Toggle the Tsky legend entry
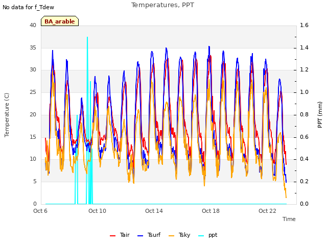 [x=179, y=235]
